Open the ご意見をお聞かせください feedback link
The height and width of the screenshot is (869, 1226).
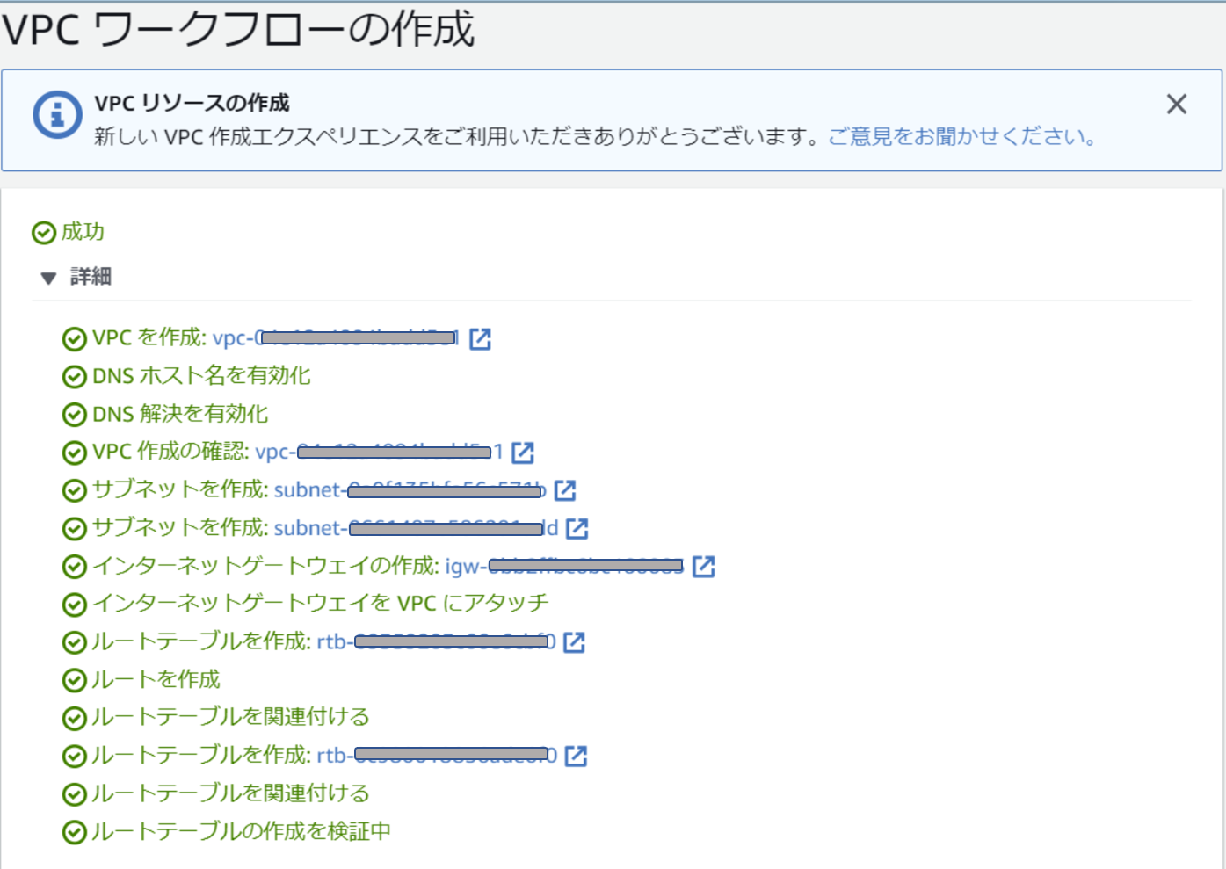click(x=963, y=137)
